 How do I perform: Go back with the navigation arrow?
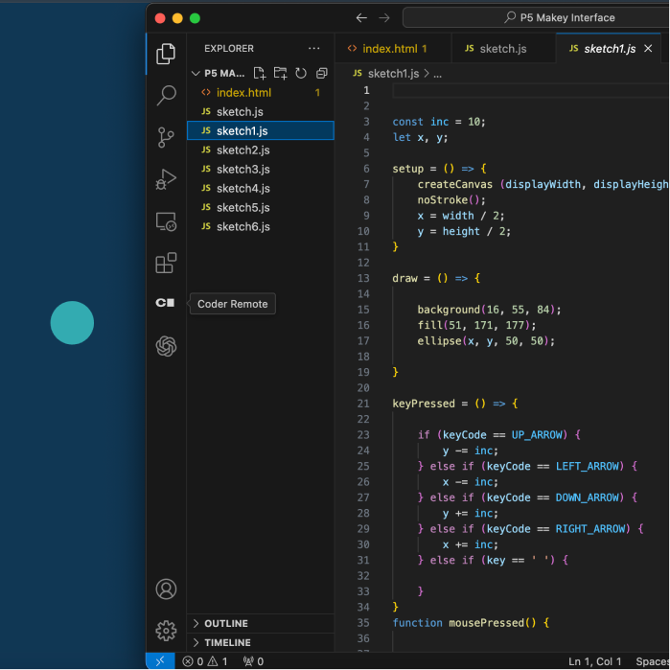tap(361, 18)
